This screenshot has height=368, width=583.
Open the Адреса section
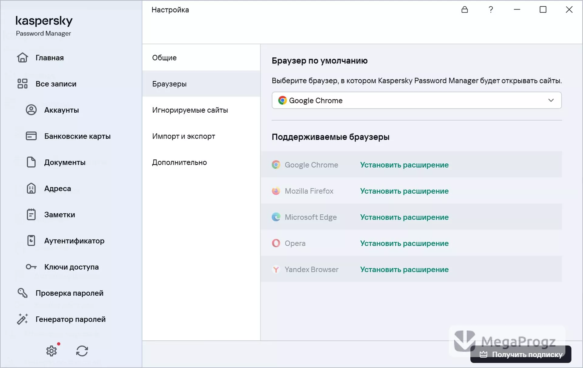(x=58, y=188)
